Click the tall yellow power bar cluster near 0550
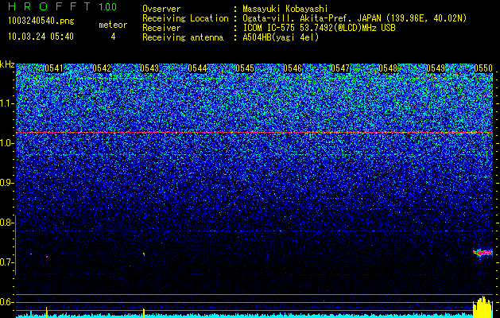 (x=483, y=307)
